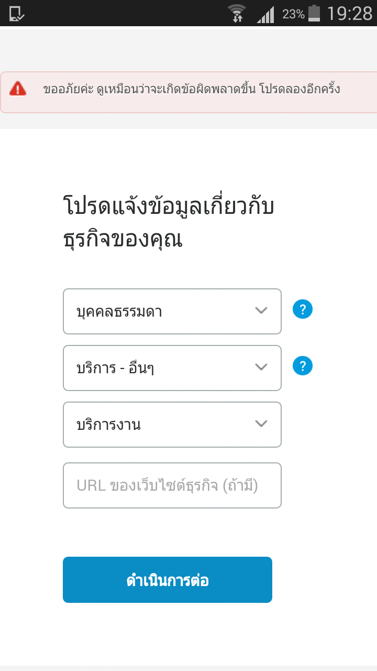
Task: Tap the Wi-Fi status icon
Action: (x=237, y=13)
